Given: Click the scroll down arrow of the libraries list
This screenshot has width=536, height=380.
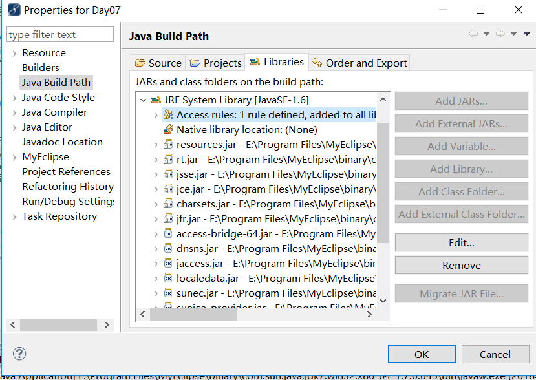Looking at the screenshot, I should [383, 301].
